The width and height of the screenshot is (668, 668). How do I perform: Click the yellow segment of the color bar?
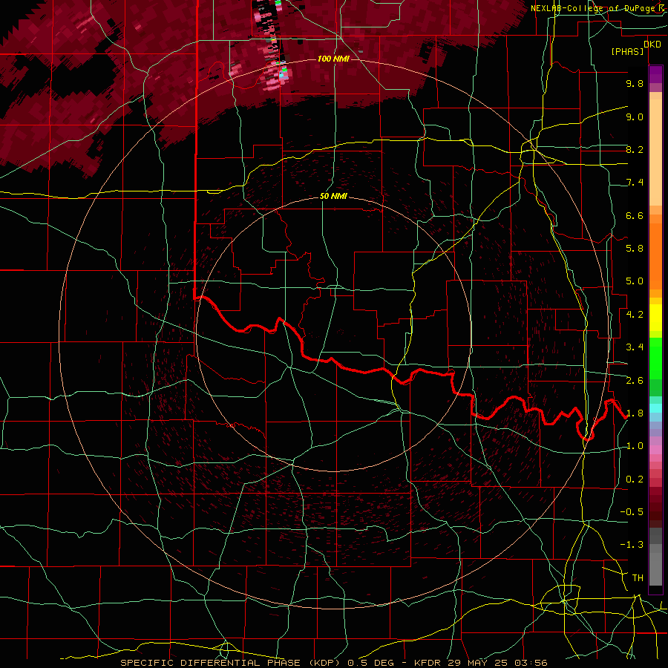click(x=655, y=318)
